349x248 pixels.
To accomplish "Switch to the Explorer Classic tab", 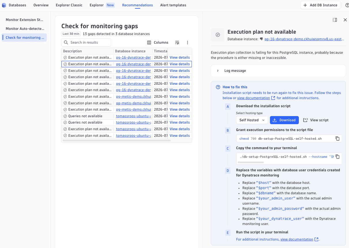I will [69, 5].
